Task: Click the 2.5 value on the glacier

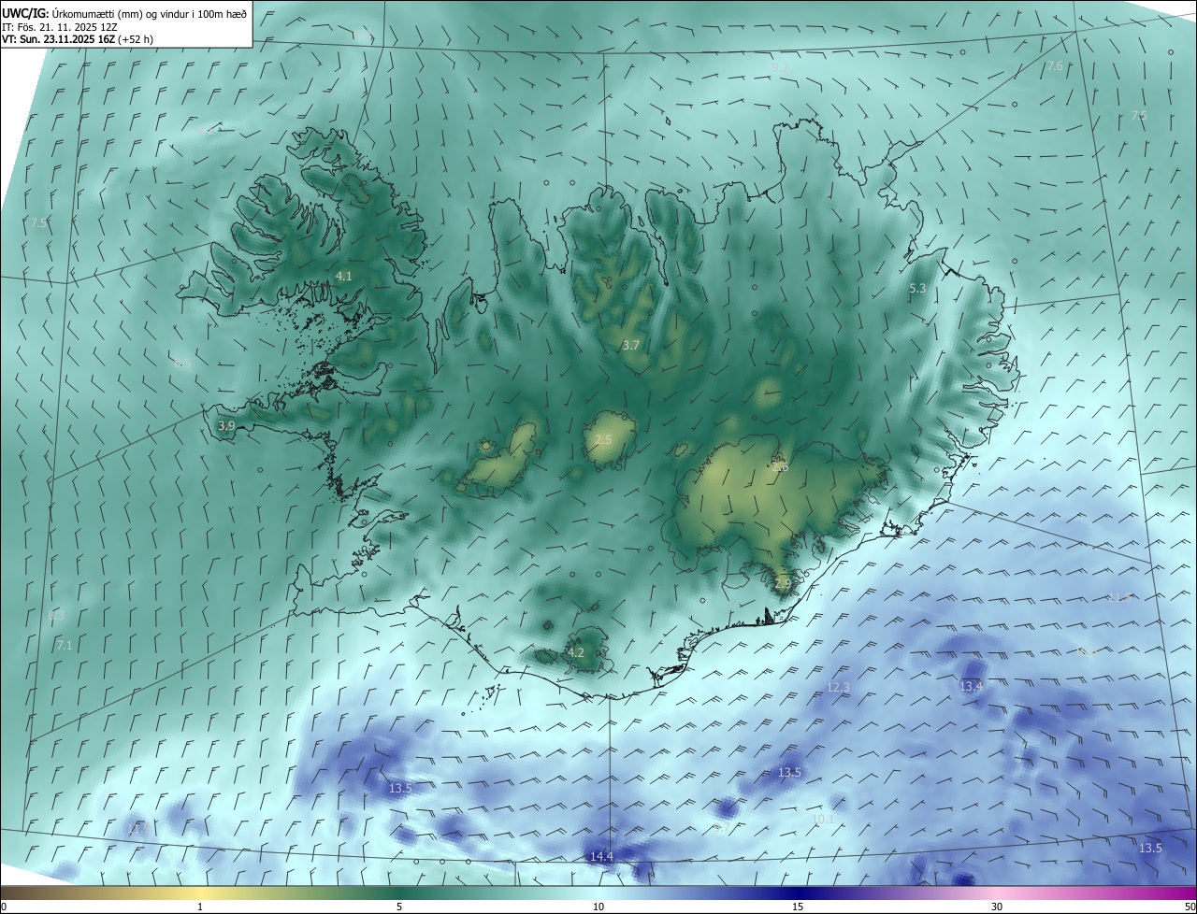Action: point(603,439)
